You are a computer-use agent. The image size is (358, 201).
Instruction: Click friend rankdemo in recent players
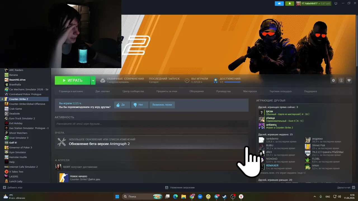[277, 140]
